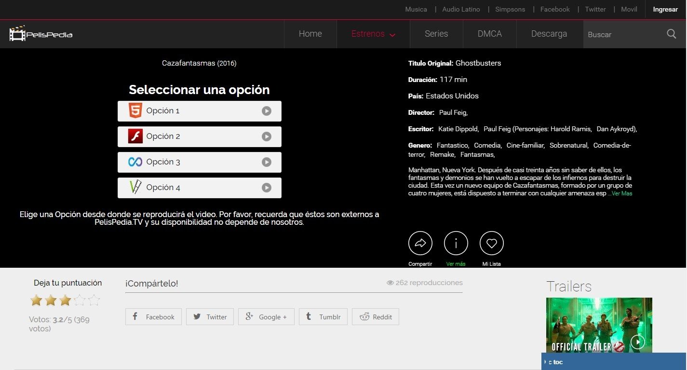Add to Mi Lista heart icon
The height and width of the screenshot is (370, 687).
point(492,243)
